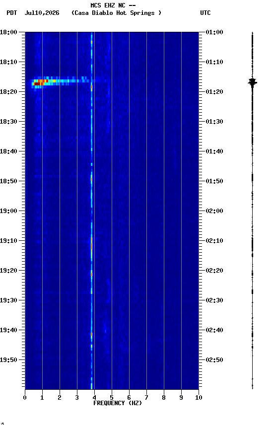Click the '19:00' PDT time label
Viewport: 274px width, 429px height.
click(8, 211)
